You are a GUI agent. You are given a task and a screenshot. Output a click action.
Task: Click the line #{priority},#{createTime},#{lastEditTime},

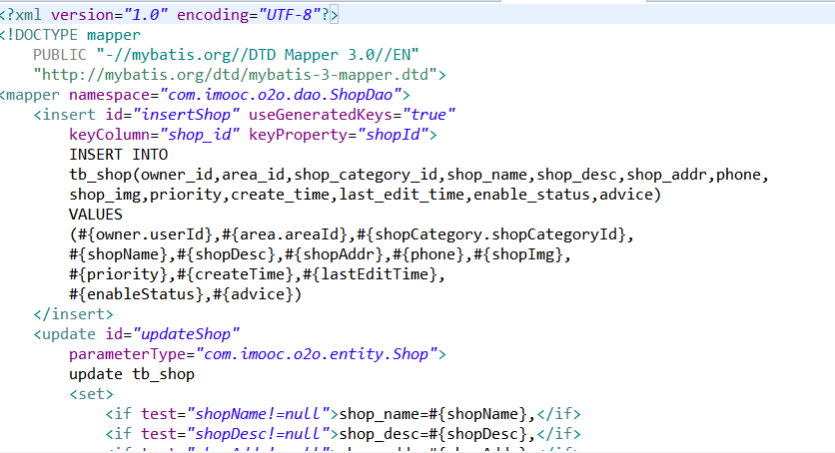coord(257,274)
